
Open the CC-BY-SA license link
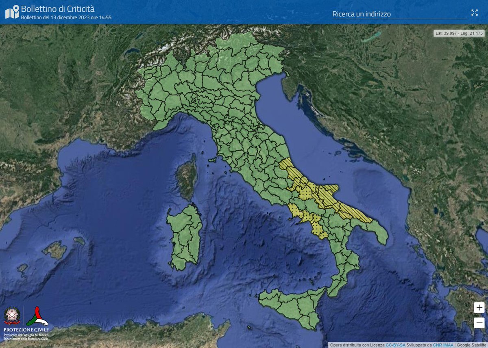(395, 345)
